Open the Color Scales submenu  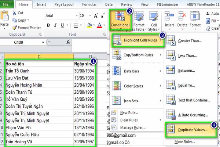[x=137, y=86]
